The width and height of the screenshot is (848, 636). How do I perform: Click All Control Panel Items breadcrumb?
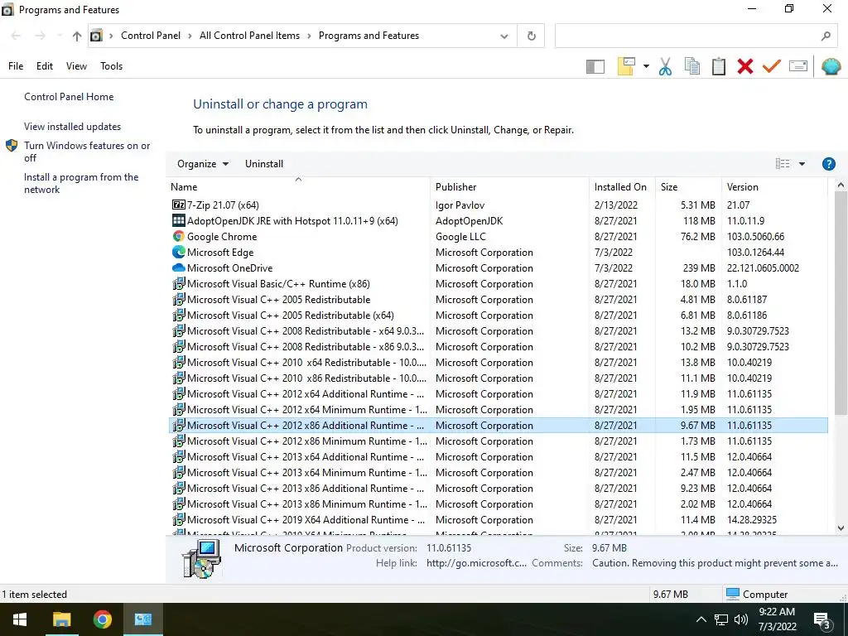point(249,36)
